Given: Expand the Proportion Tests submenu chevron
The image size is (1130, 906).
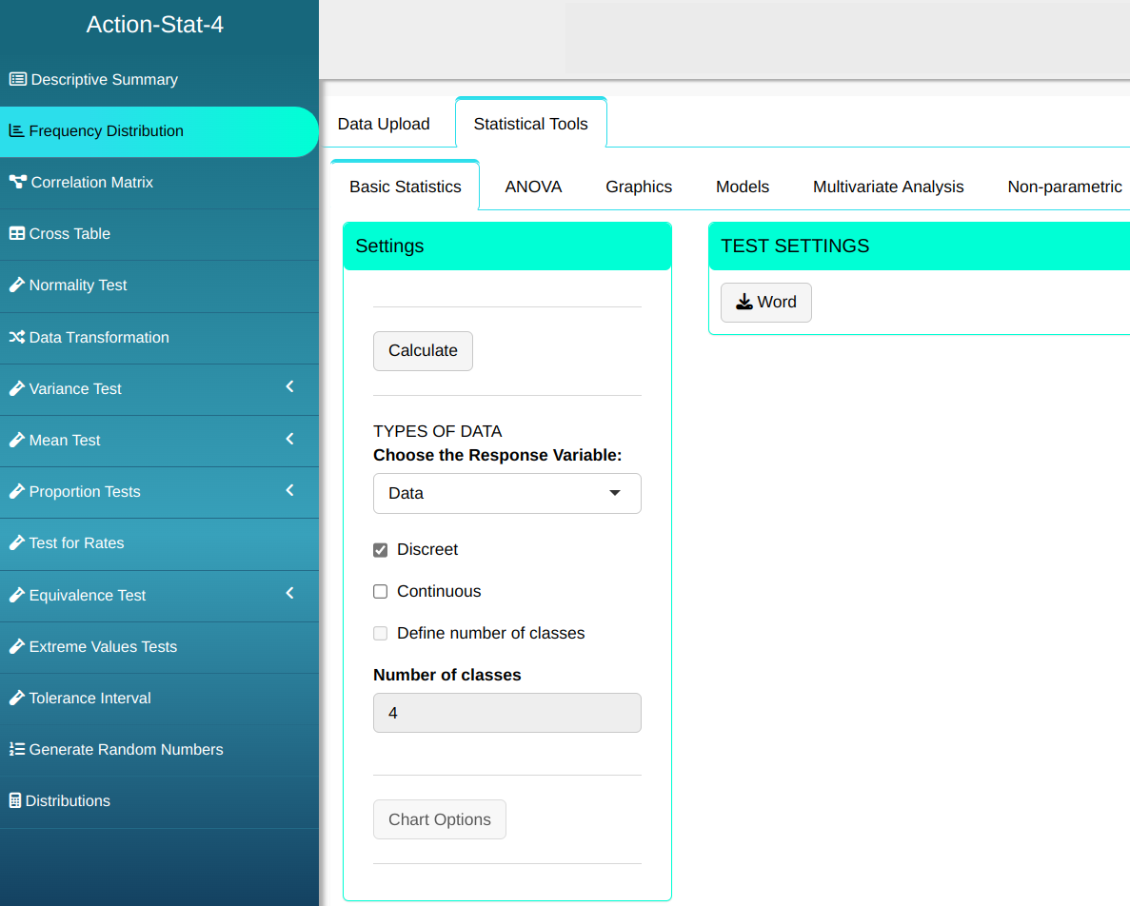Looking at the screenshot, I should (290, 490).
